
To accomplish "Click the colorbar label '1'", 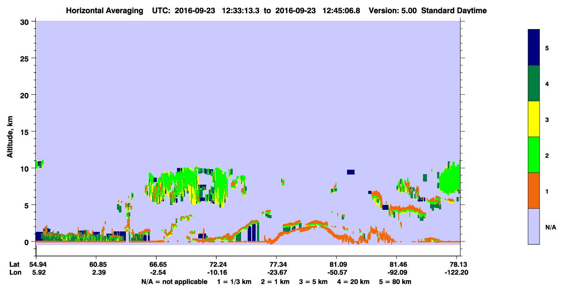I will (547, 191).
